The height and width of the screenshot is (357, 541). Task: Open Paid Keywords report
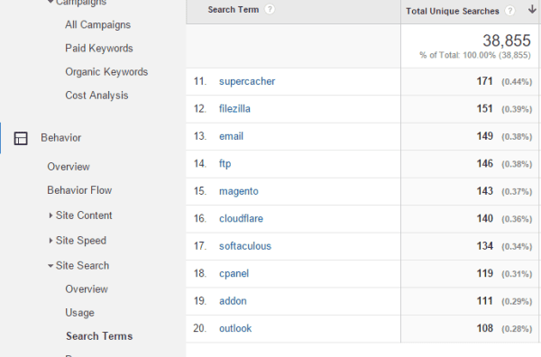(99, 49)
